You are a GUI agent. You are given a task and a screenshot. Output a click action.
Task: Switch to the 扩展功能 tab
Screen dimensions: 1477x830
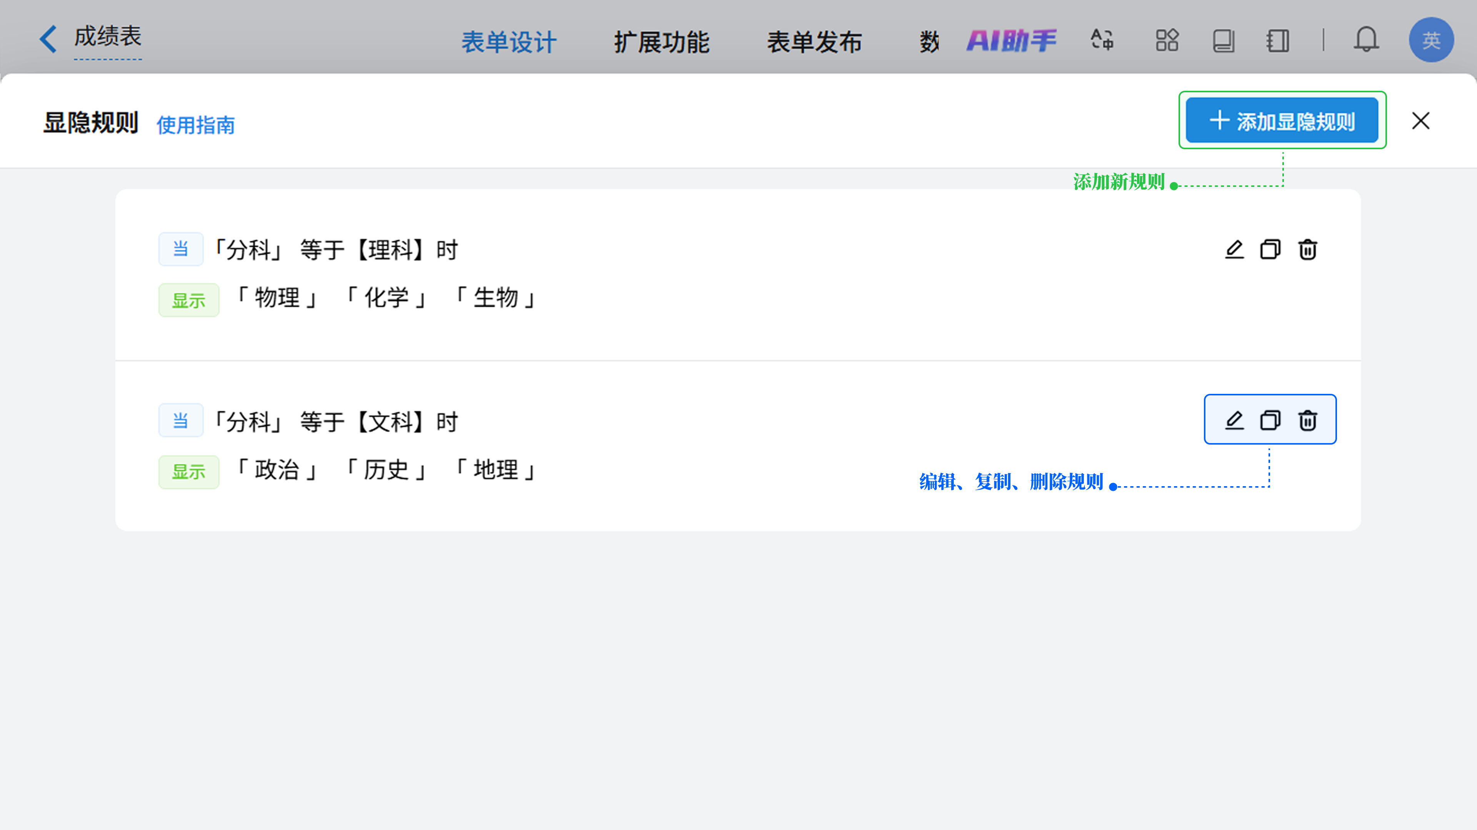662,42
